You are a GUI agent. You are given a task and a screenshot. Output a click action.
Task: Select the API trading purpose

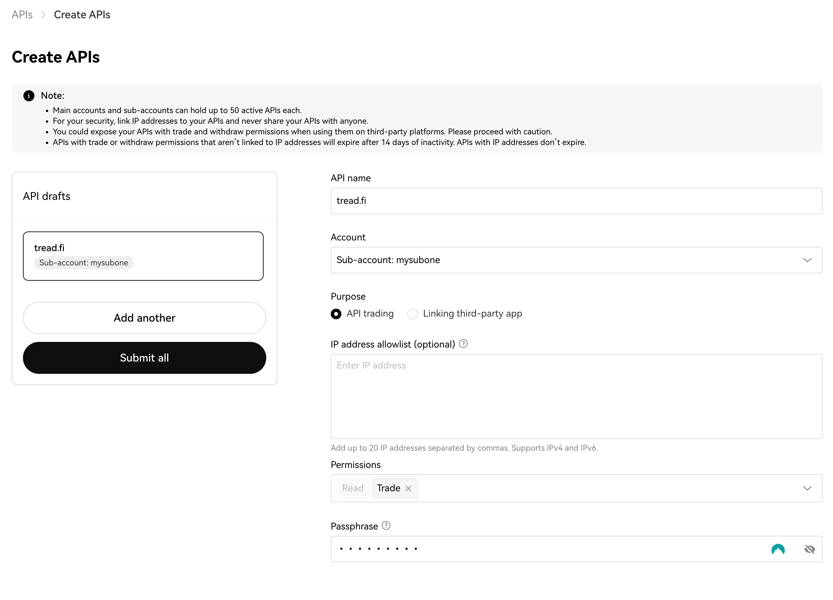(x=336, y=314)
